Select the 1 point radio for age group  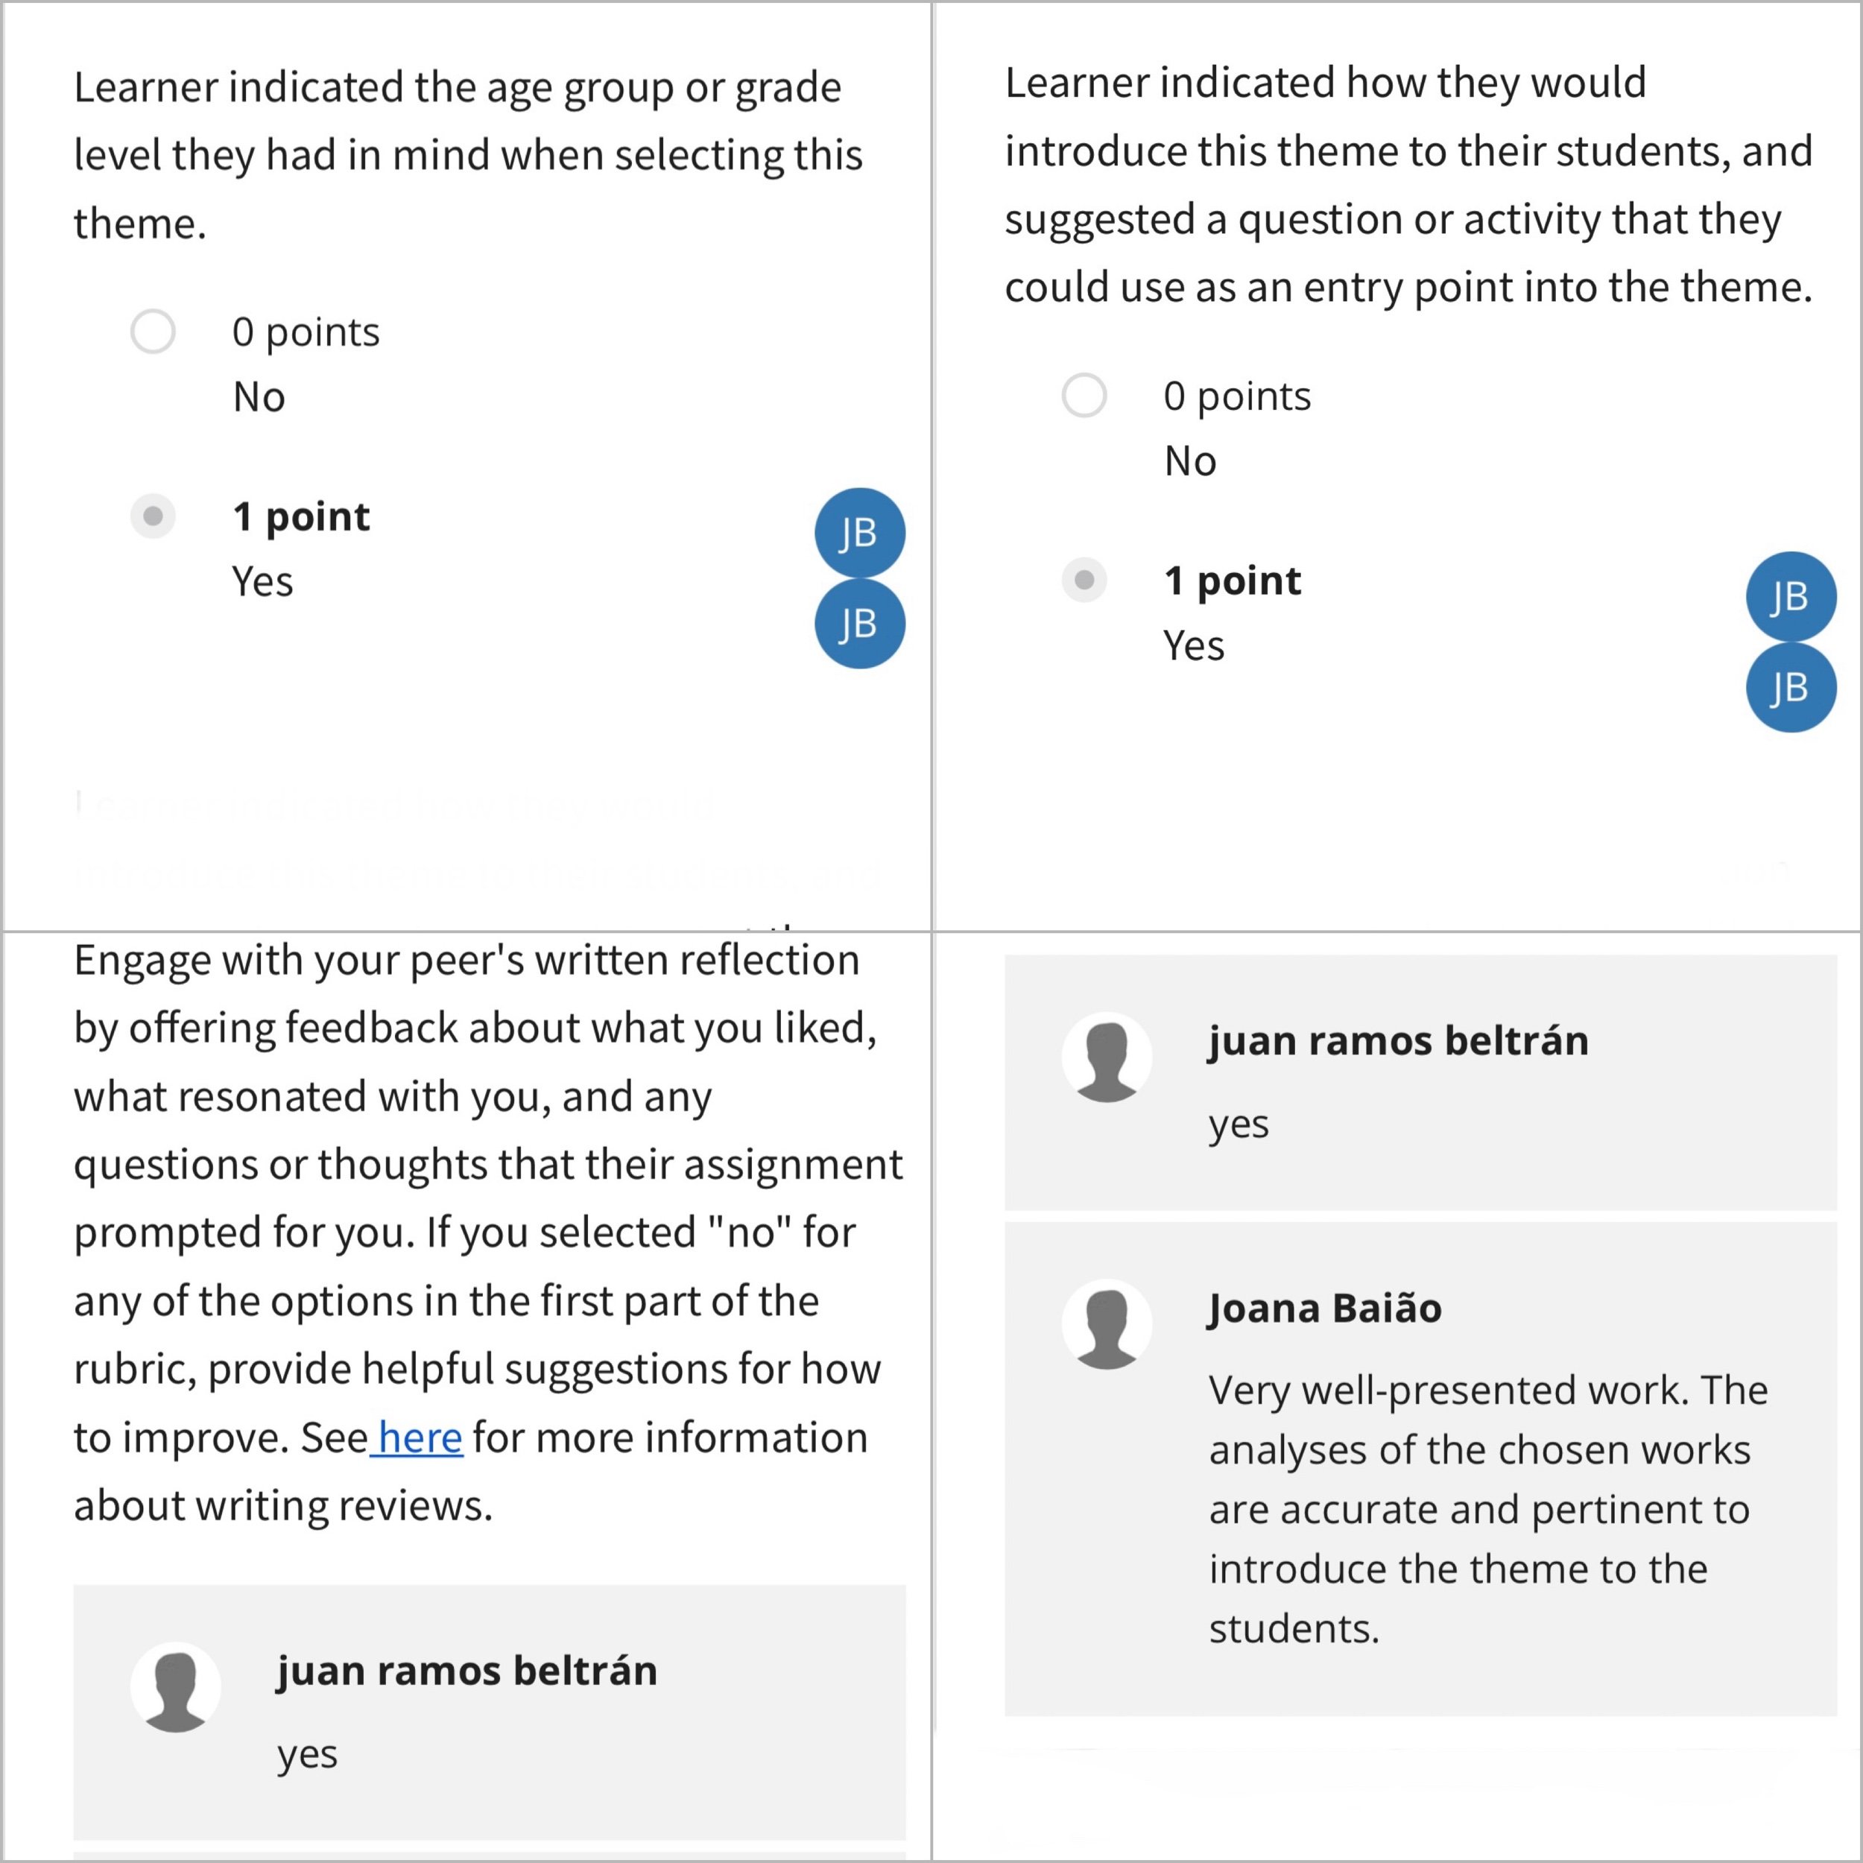[x=152, y=516]
